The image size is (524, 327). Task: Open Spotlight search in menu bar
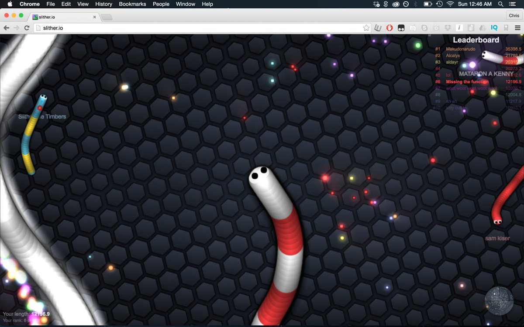pyautogui.click(x=500, y=4)
